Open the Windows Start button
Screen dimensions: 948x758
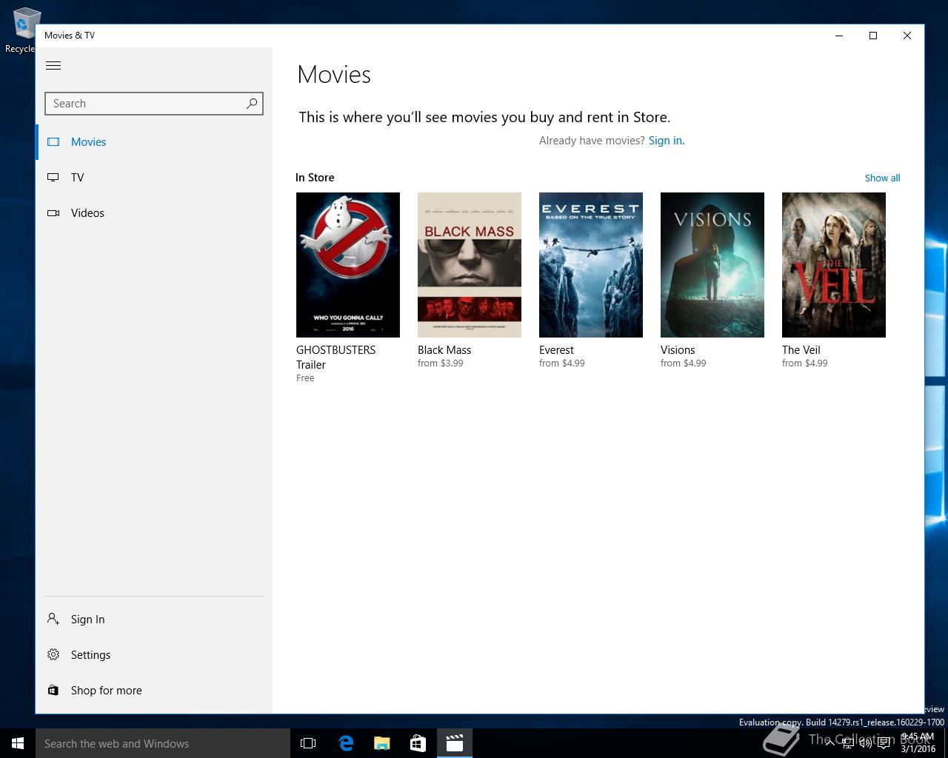pyautogui.click(x=18, y=743)
